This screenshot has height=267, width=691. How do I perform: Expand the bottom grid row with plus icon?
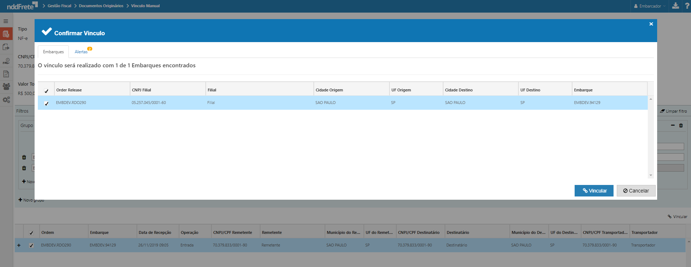[19, 245]
